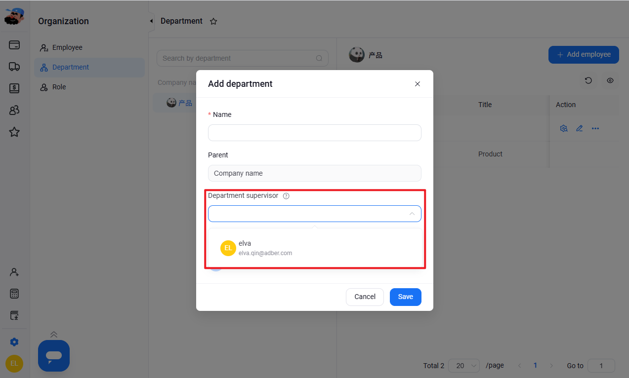Image resolution: width=629 pixels, height=378 pixels.
Task: Click the Company name tree root
Action: click(177, 82)
